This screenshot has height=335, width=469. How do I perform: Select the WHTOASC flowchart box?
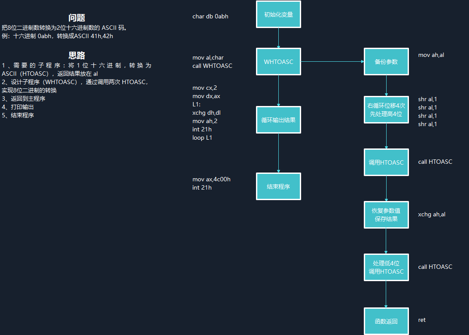[278, 62]
